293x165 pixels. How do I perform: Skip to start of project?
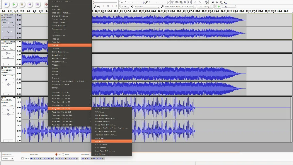(30, 4)
